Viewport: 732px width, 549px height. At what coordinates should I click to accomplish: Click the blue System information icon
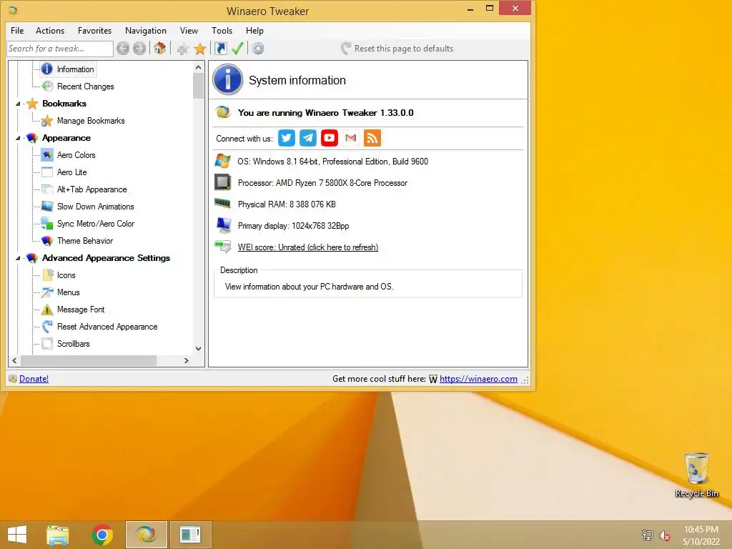[228, 80]
